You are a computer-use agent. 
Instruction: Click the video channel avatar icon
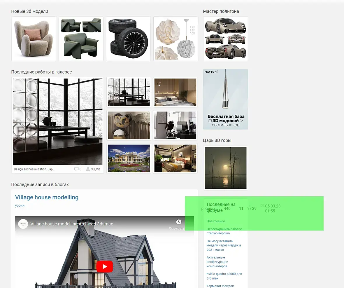pos(23,224)
